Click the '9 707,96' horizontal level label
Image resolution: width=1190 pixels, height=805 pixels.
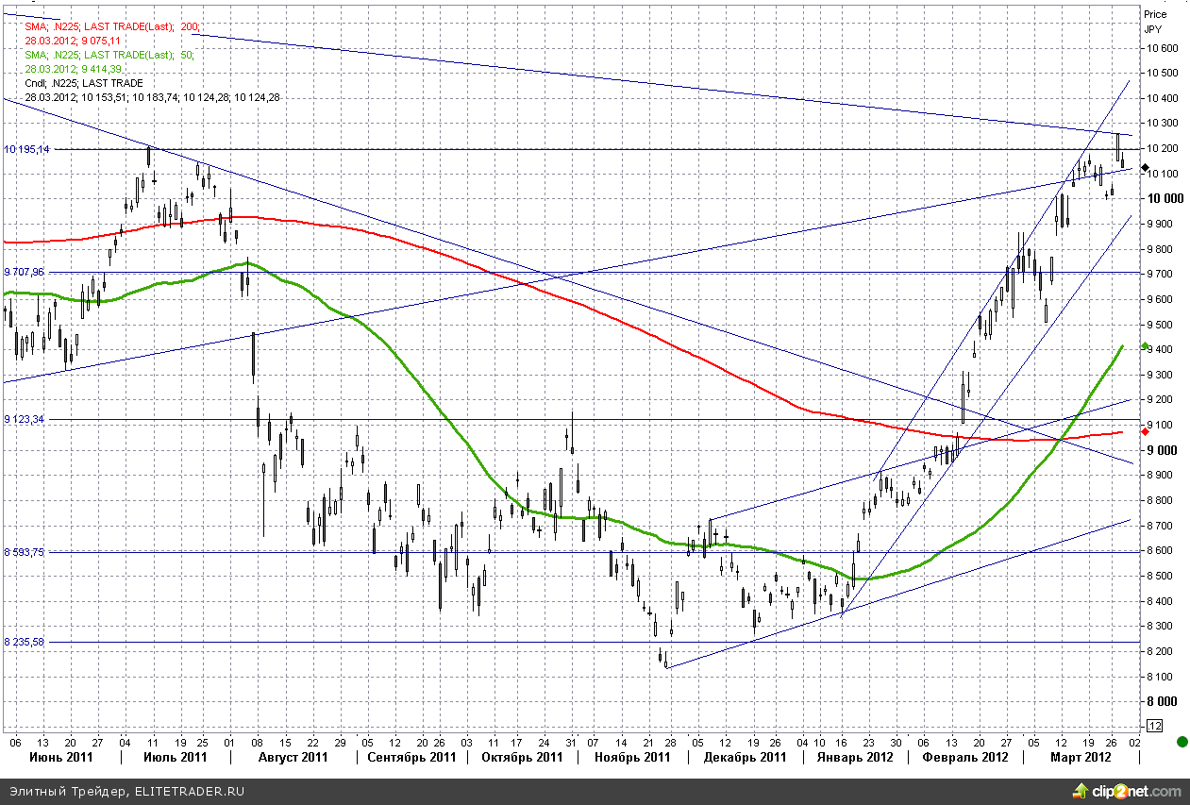coord(24,272)
